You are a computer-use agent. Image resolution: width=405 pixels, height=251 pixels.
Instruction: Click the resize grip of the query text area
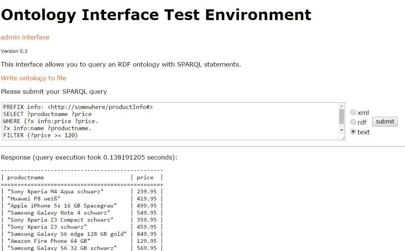click(x=343, y=138)
